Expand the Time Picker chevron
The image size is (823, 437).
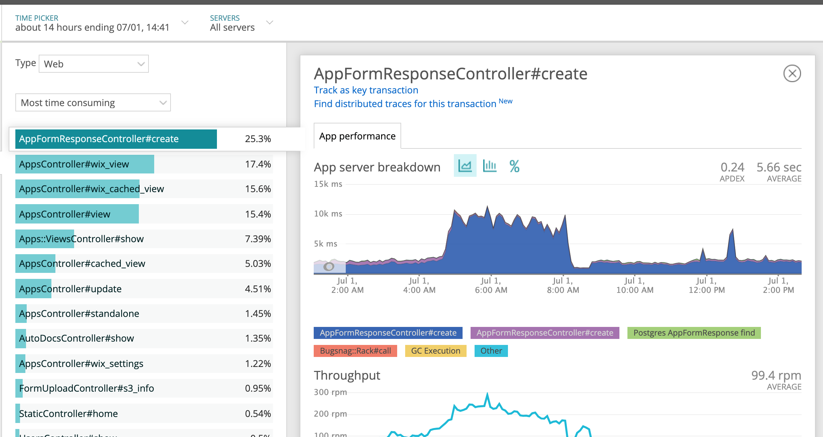[185, 23]
